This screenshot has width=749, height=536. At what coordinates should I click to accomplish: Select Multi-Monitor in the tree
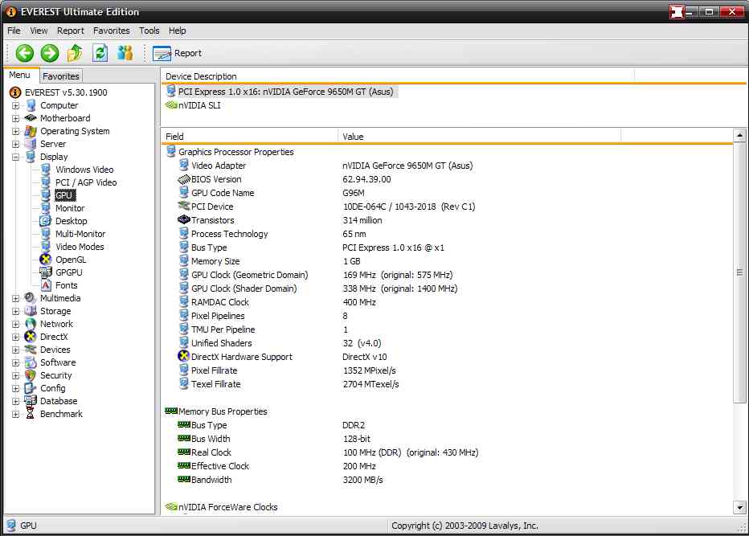[80, 234]
